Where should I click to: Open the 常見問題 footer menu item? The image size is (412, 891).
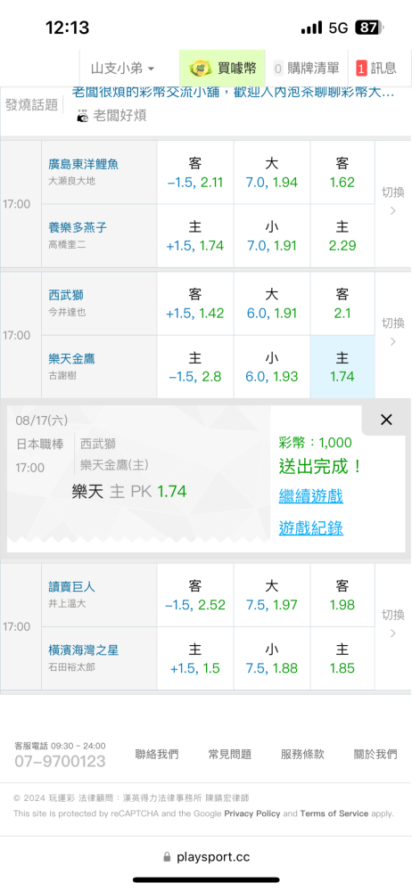click(229, 754)
